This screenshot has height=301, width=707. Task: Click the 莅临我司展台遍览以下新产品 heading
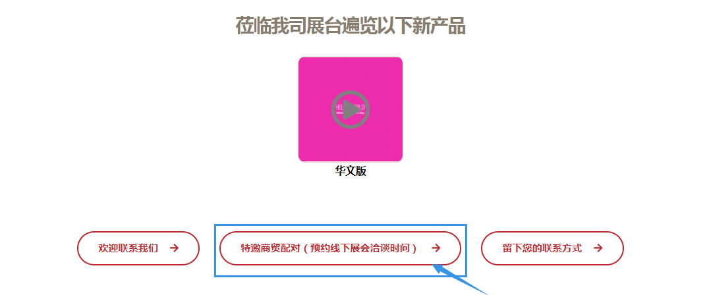(351, 26)
